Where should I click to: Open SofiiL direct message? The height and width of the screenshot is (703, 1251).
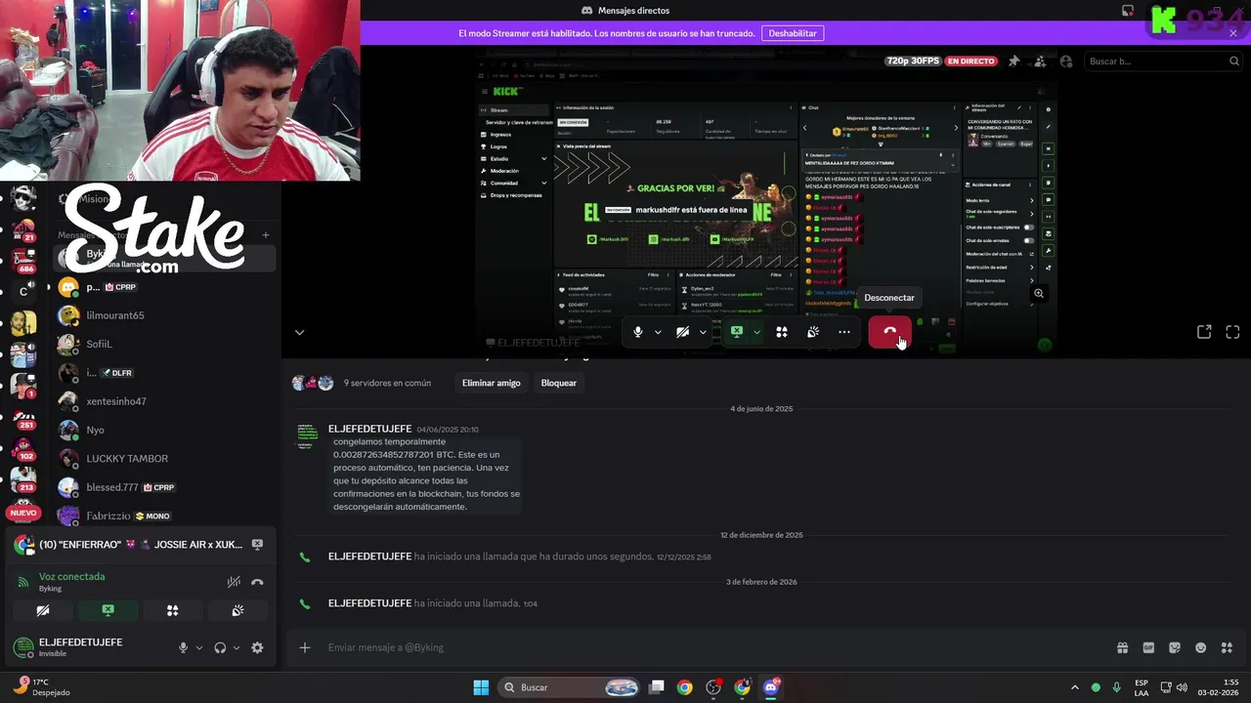pyautogui.click(x=166, y=345)
